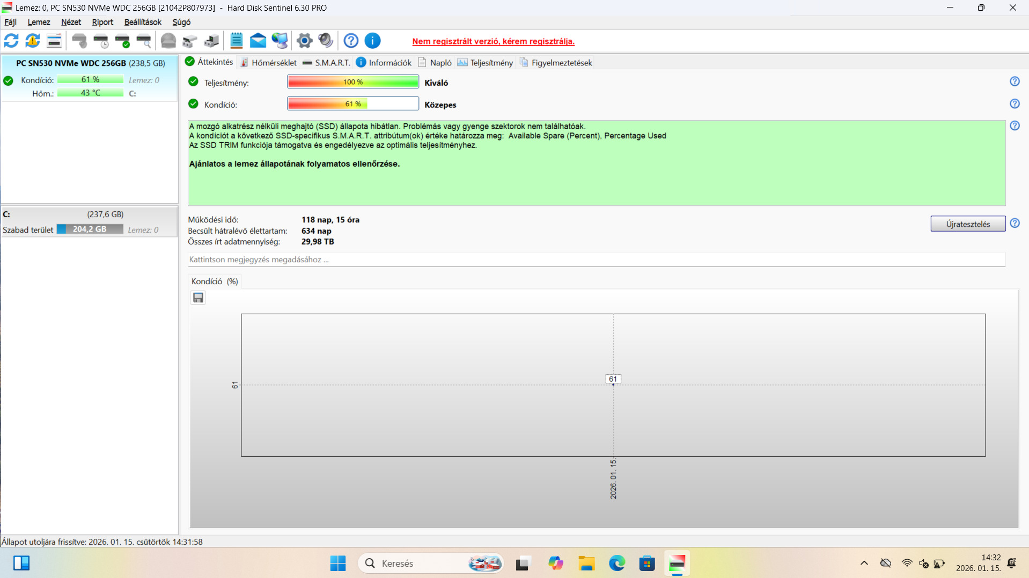Switch to the S.M.A.R.T. tab
This screenshot has width=1029, height=578.
coord(326,63)
